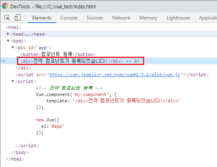
Task: Collapse the inline script node
Action: click(13, 81)
